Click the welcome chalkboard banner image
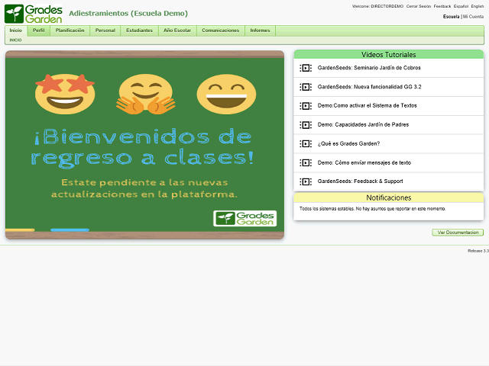The width and height of the screenshot is (489, 366). tap(144, 145)
